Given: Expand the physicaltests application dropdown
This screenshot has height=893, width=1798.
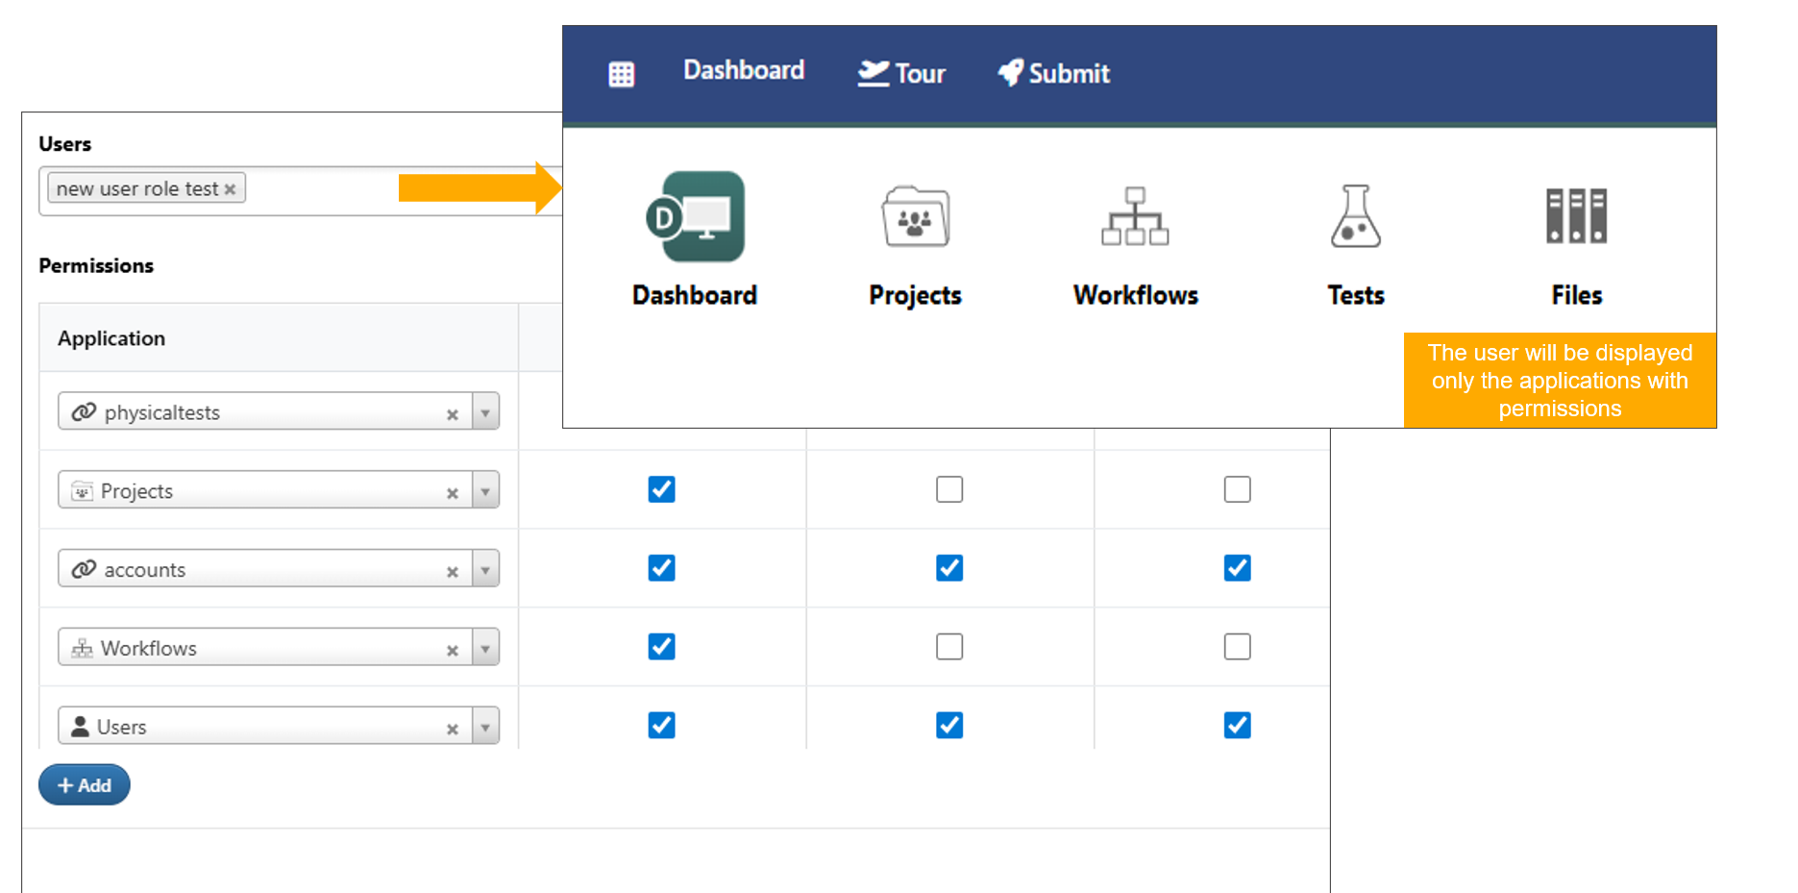Looking at the screenshot, I should click(x=485, y=412).
